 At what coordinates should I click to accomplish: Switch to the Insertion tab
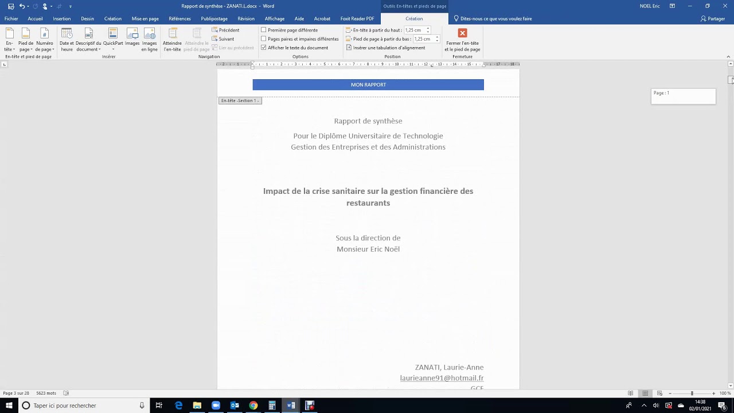pyautogui.click(x=62, y=18)
